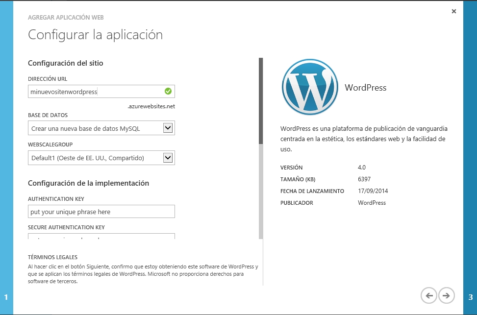Click the 'Configurar la aplicación' title
Image resolution: width=477 pixels, height=315 pixels.
[x=95, y=35]
